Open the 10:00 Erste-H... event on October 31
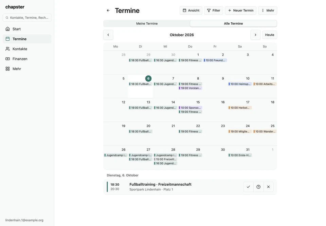Viewport: 326px width, 226px height. [x=240, y=155]
